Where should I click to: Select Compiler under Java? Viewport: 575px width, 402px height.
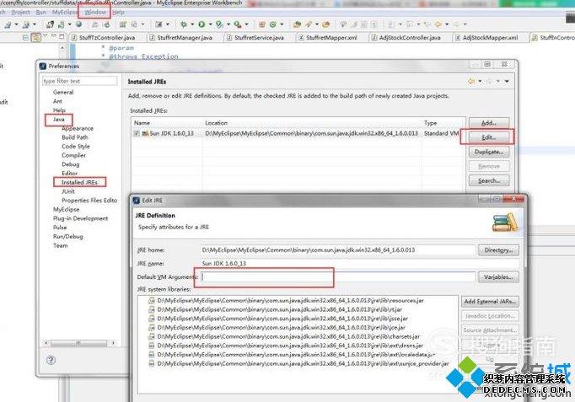point(73,155)
